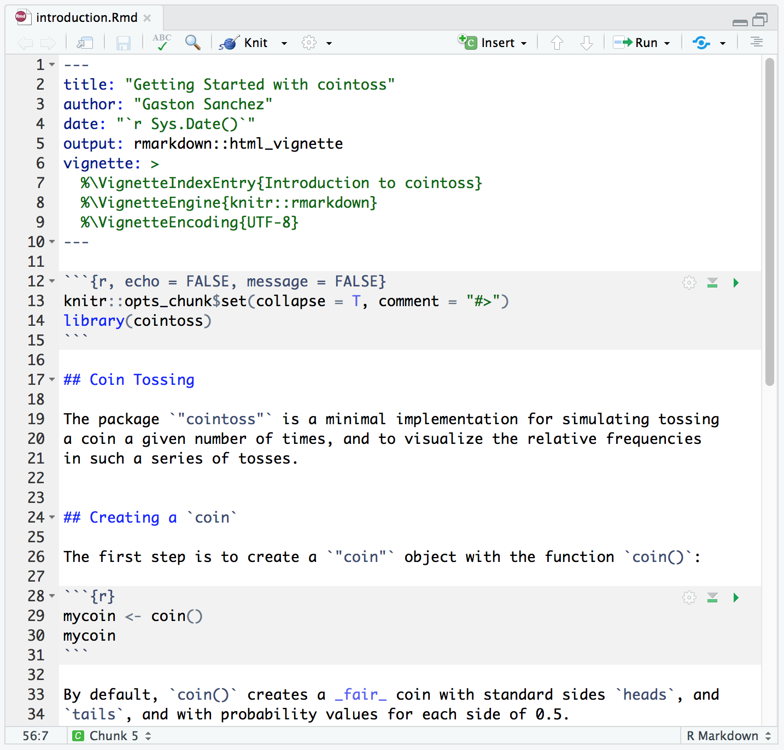
Task: Click the title line "Getting Started with cointoss"
Action: [x=229, y=85]
